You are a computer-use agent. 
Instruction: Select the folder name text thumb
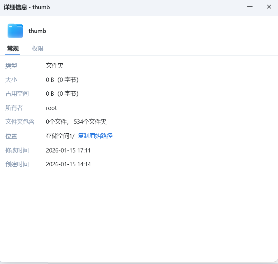[x=37, y=31]
